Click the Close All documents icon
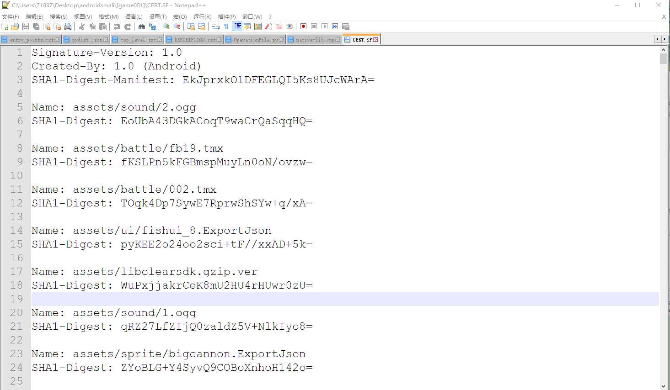 tap(57, 26)
